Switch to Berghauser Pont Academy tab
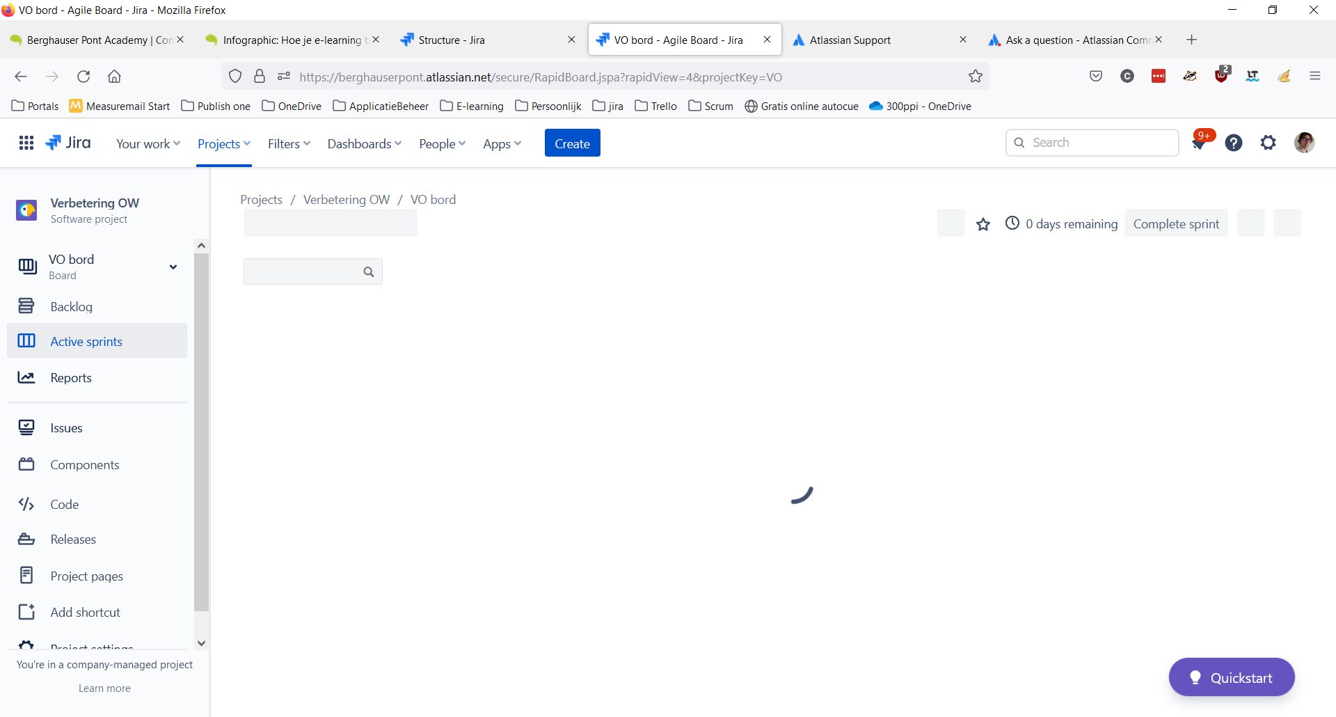 click(x=97, y=40)
